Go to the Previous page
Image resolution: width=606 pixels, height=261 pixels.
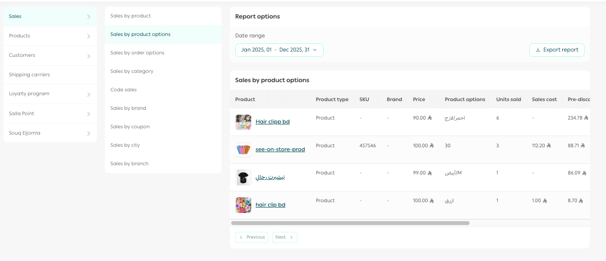coord(252,237)
